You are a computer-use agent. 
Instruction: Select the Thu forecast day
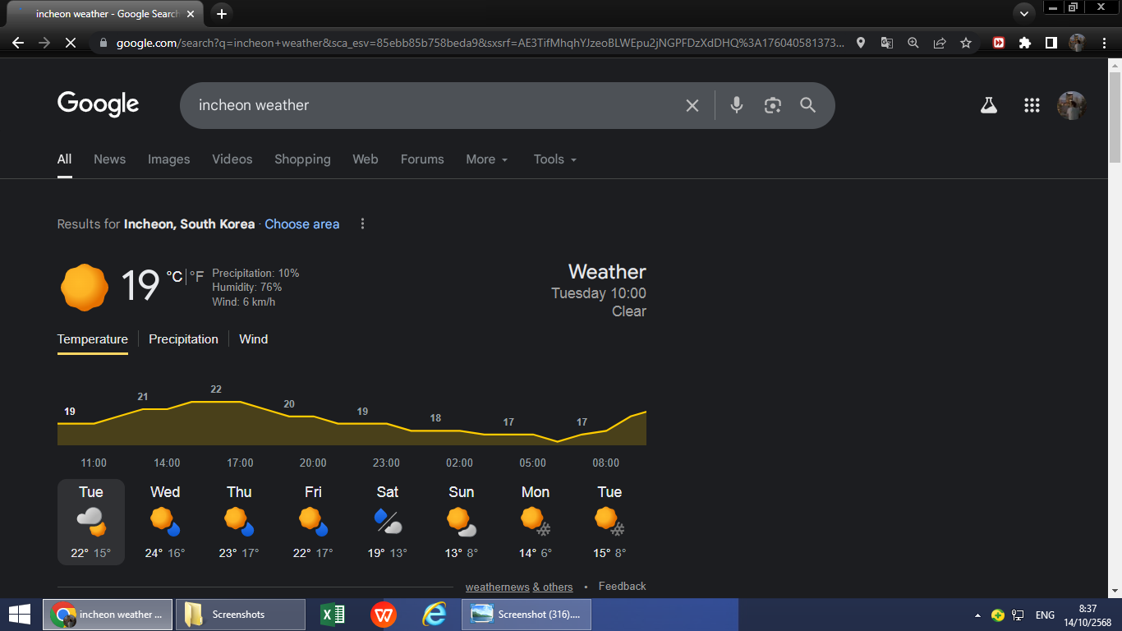(x=239, y=523)
